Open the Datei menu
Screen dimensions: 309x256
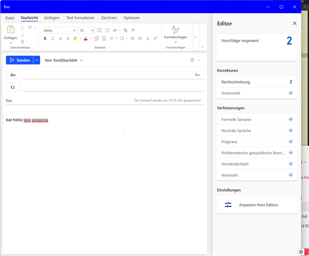10,18
